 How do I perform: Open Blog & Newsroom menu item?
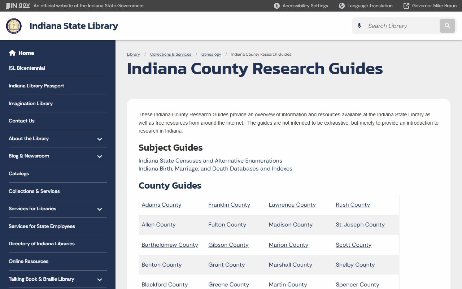click(x=29, y=156)
